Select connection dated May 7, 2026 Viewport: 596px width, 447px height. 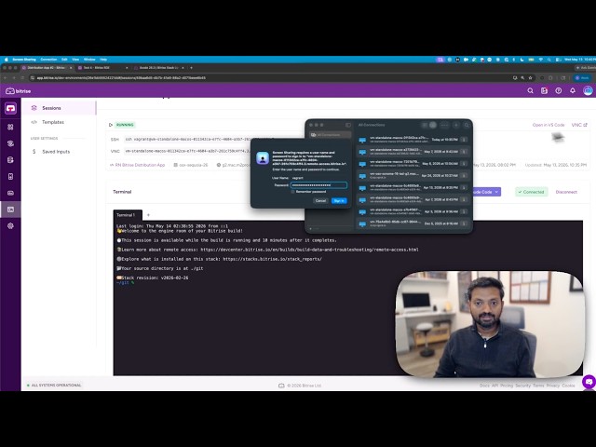(x=413, y=152)
